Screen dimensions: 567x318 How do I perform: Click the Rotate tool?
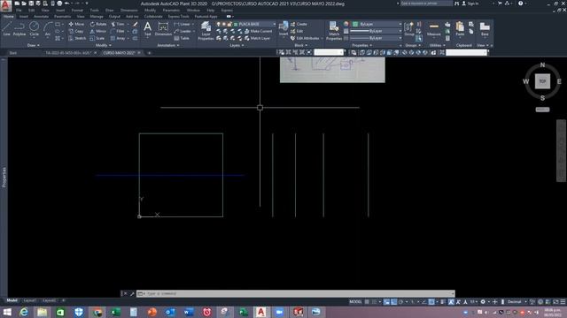[98, 24]
